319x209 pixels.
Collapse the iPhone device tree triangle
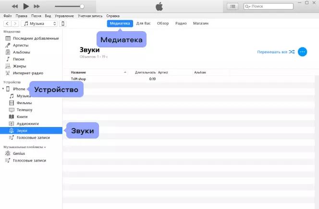tap(3, 89)
